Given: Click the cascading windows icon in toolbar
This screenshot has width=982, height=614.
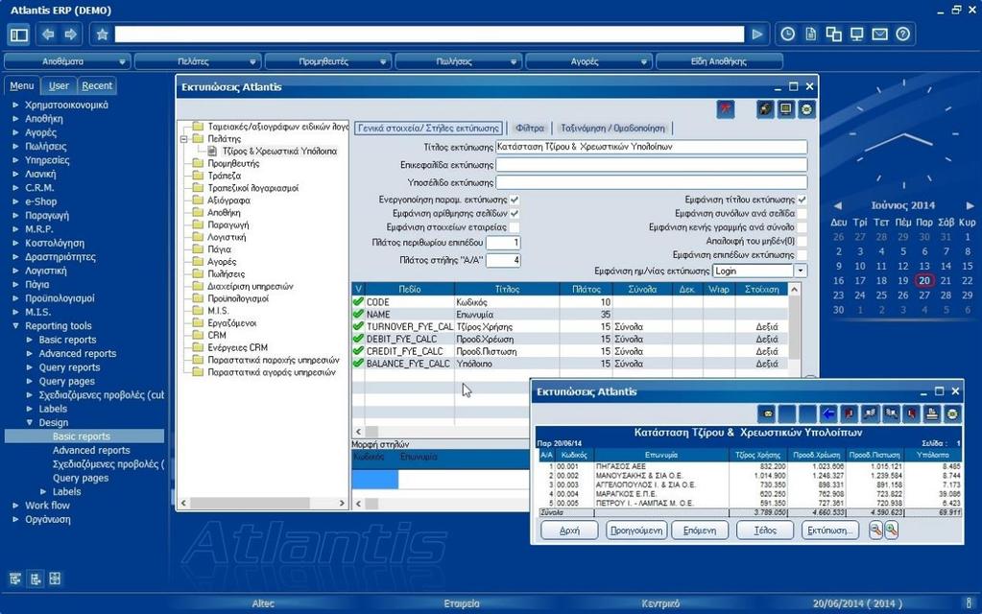Looking at the screenshot, I should (x=833, y=35).
